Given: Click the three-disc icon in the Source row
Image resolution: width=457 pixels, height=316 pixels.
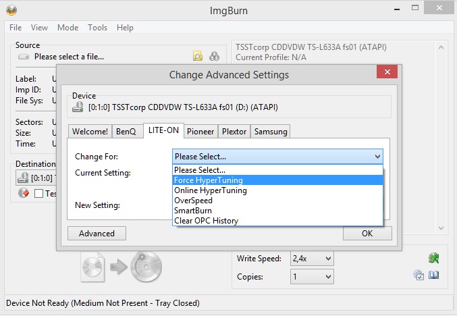Looking at the screenshot, I should 214,57.
